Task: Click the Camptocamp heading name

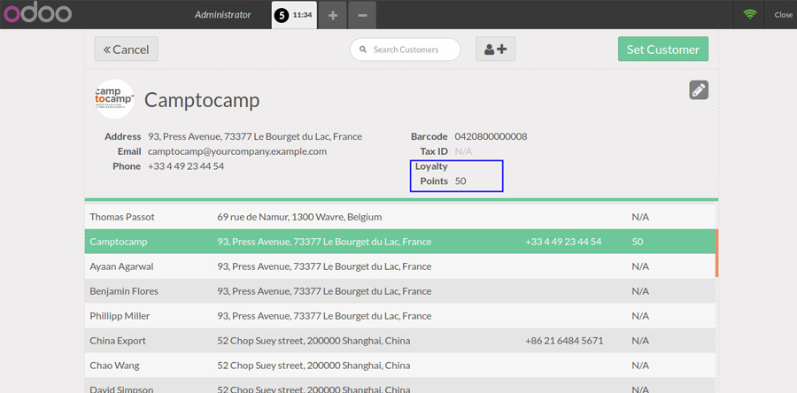Action: click(x=202, y=100)
